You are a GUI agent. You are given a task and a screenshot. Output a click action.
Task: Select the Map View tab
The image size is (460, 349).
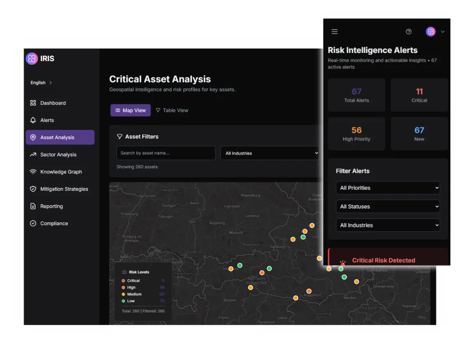(130, 110)
